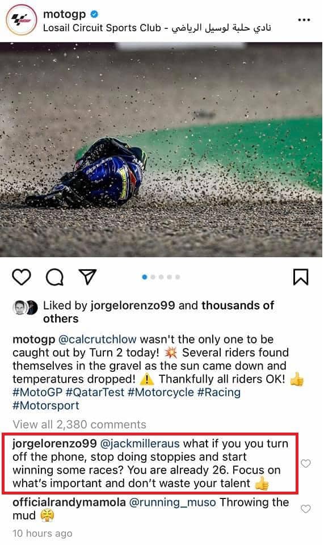Open the #QatarTest hashtag

tap(95, 392)
